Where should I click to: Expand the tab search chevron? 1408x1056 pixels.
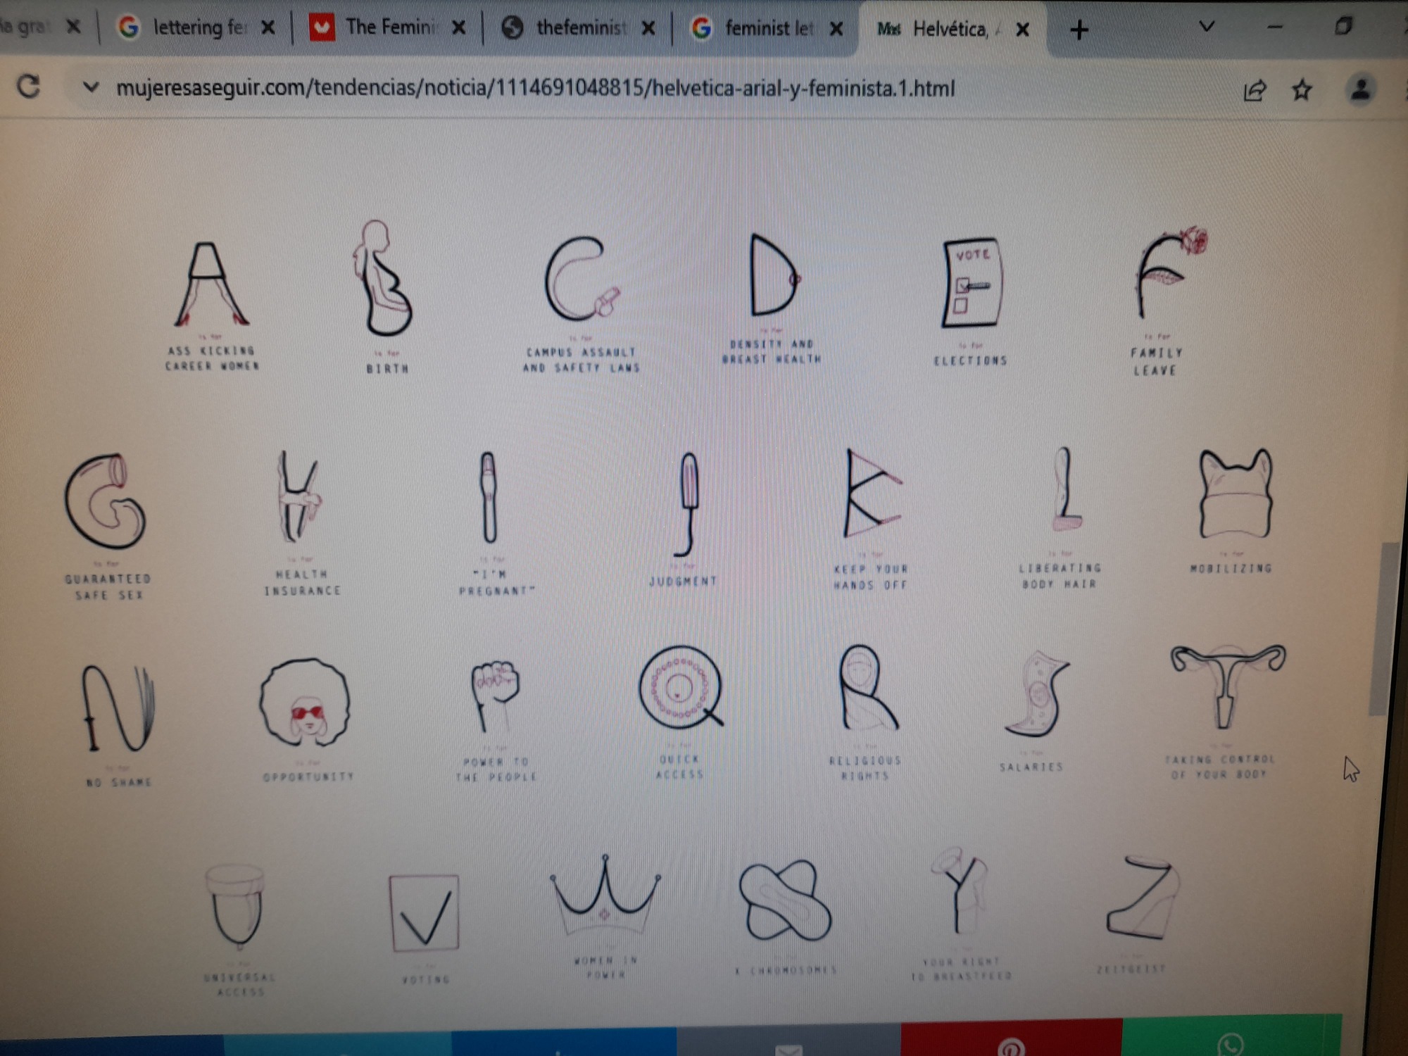point(1207,27)
